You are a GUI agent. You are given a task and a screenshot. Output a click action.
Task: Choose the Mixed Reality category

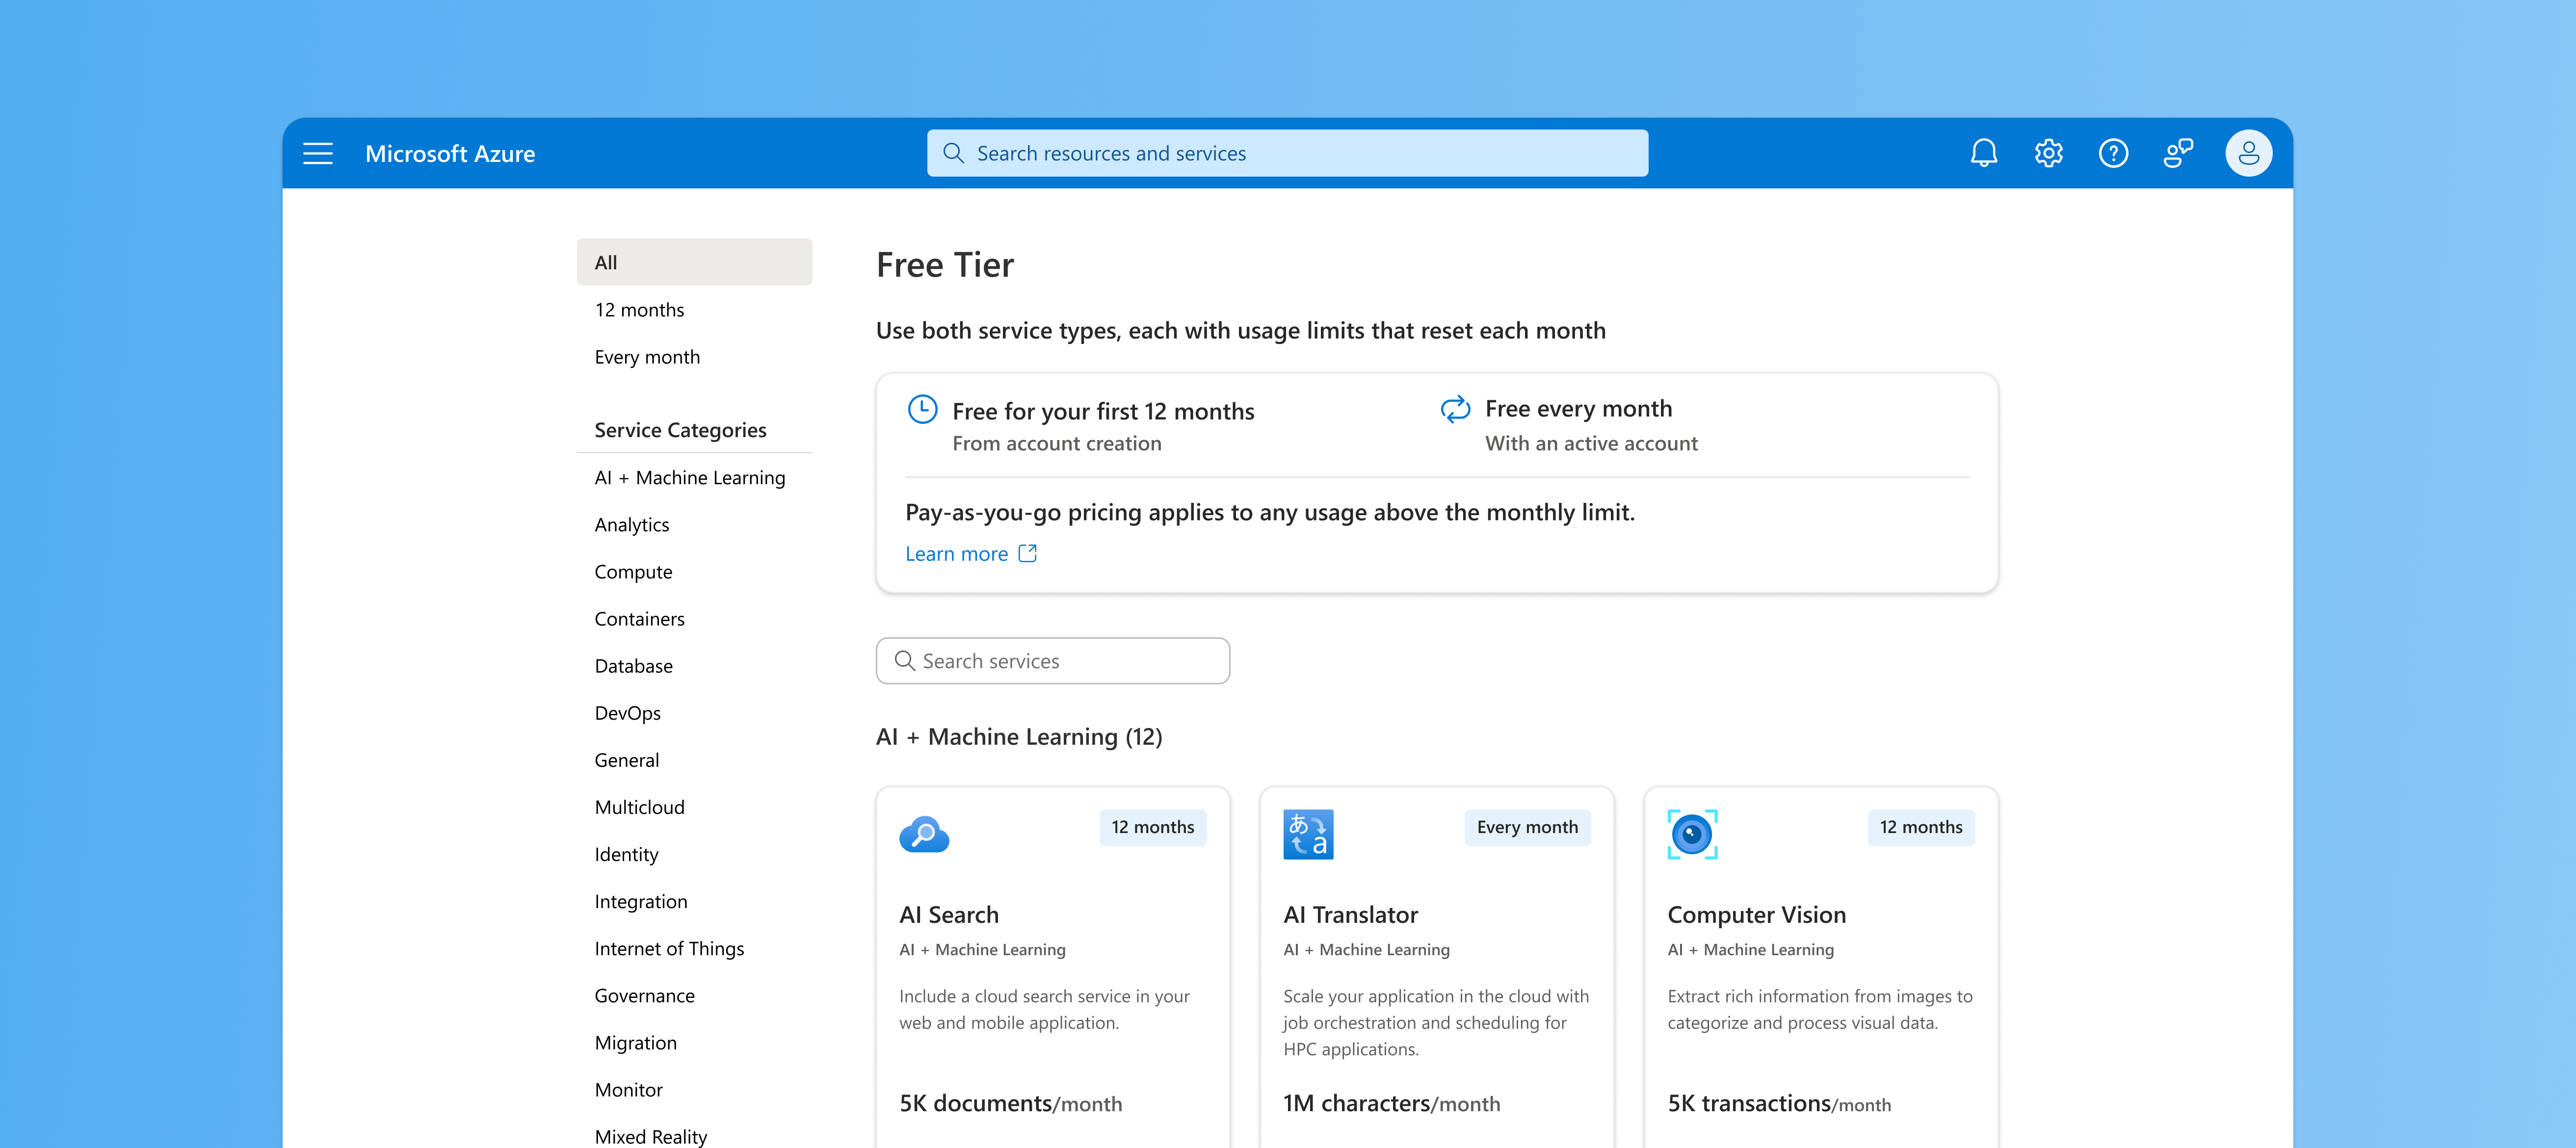tap(650, 1136)
